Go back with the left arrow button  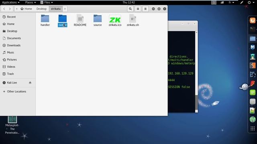4,9
